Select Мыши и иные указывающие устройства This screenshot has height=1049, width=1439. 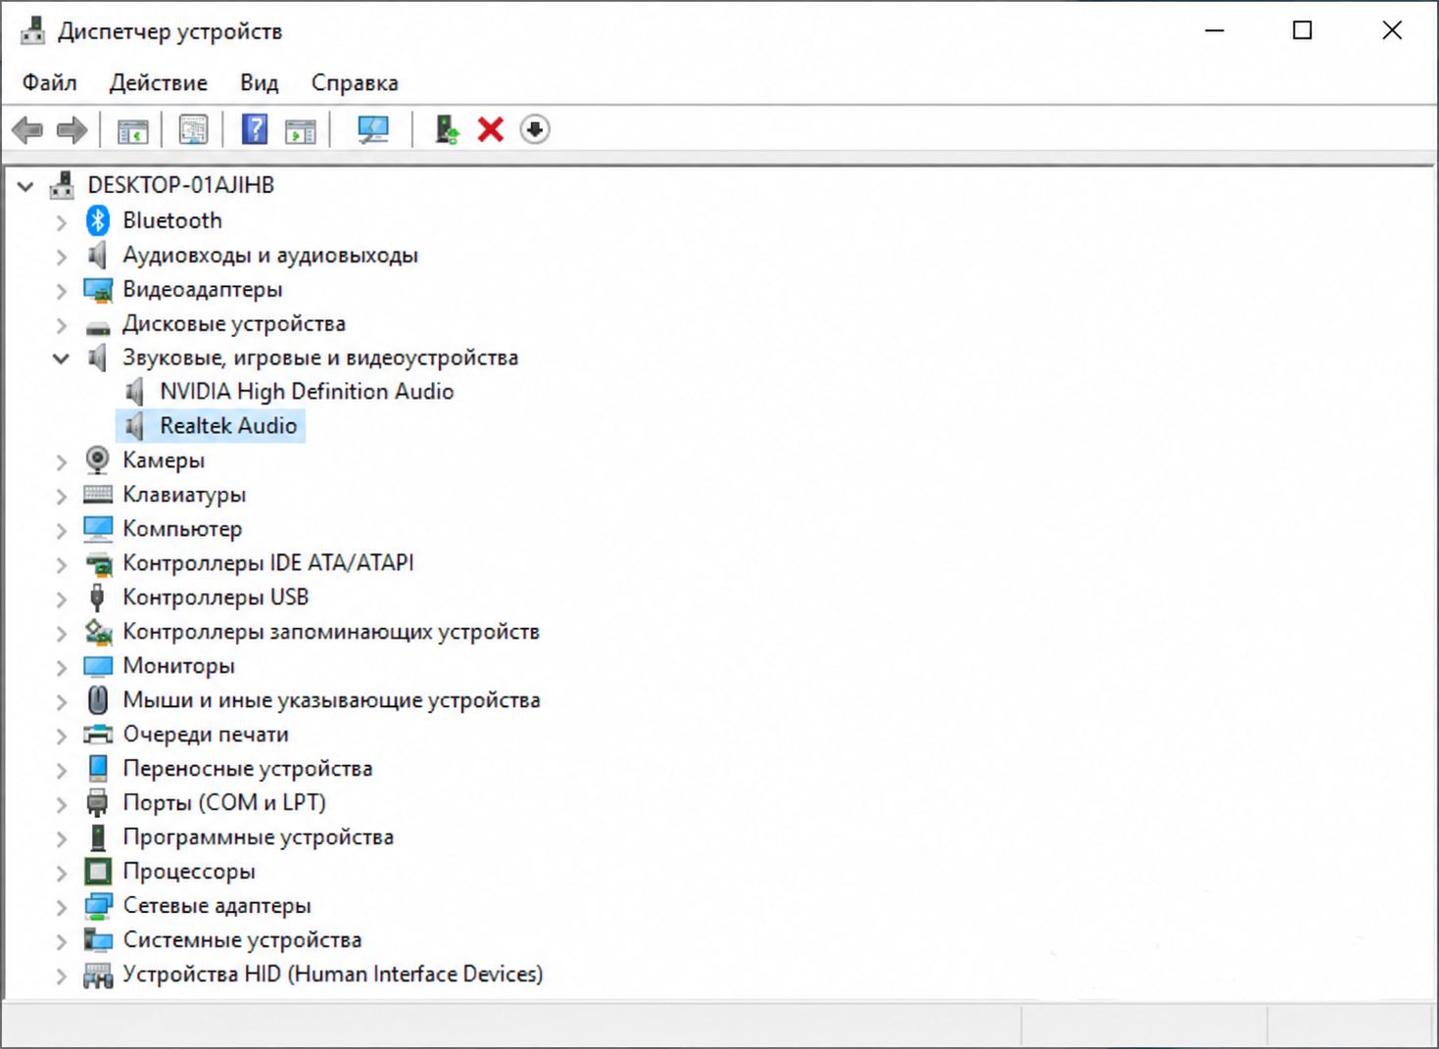[331, 699]
